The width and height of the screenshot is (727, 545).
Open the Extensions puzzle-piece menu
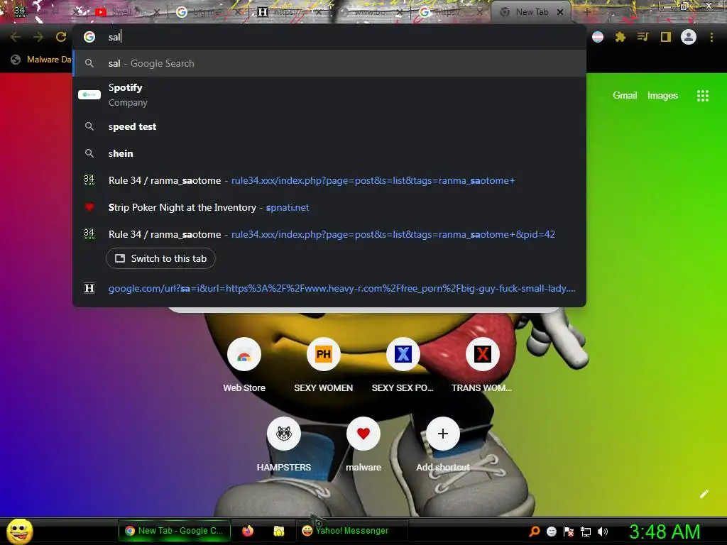click(x=621, y=37)
